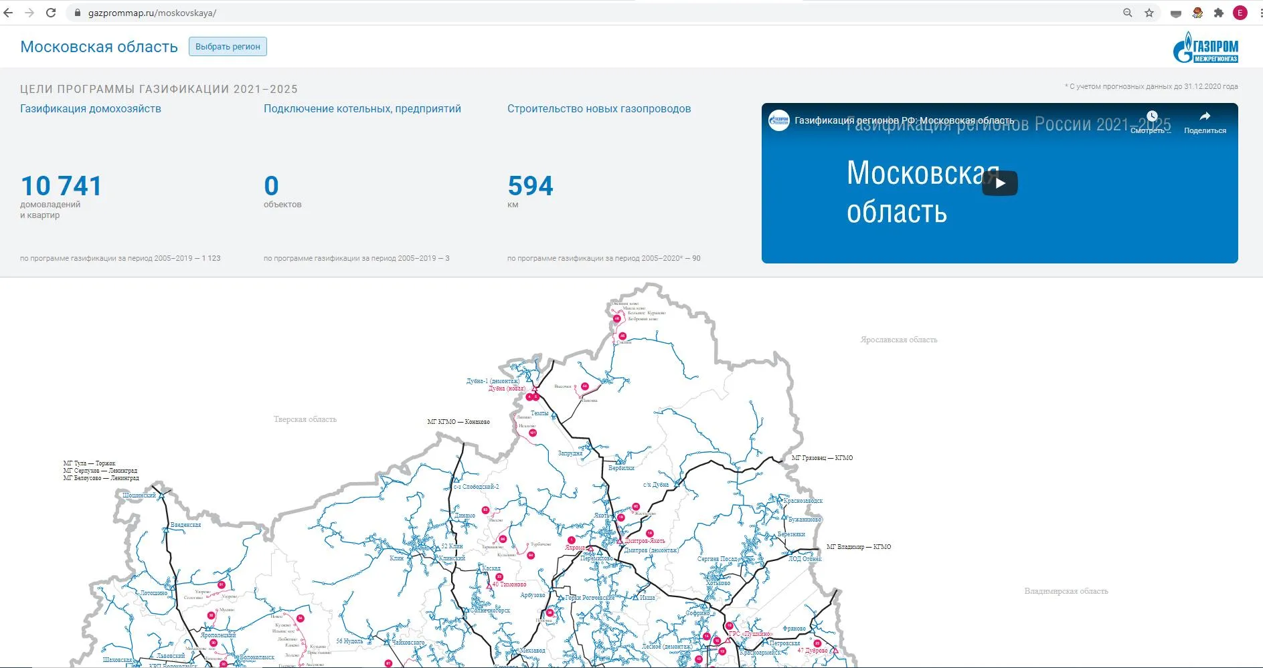This screenshot has height=668, width=1263.
Task: Click the Вербилки station label
Action: 621,468
